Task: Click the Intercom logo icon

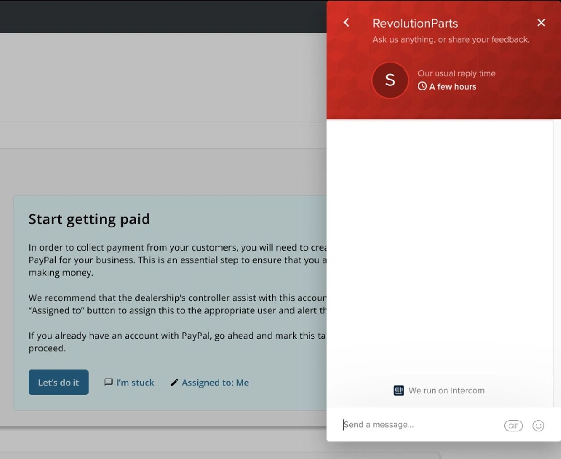Action: click(399, 390)
